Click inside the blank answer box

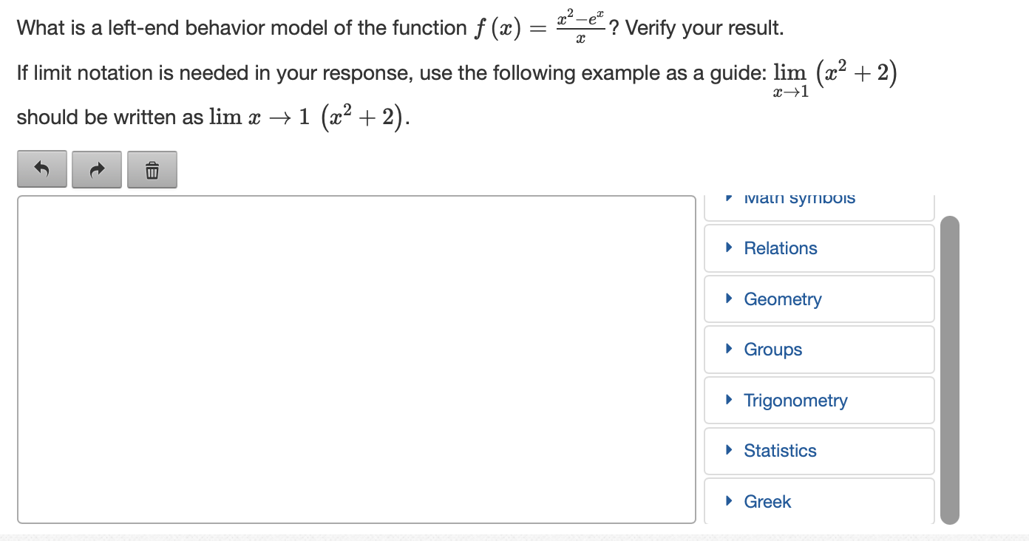click(x=355, y=358)
